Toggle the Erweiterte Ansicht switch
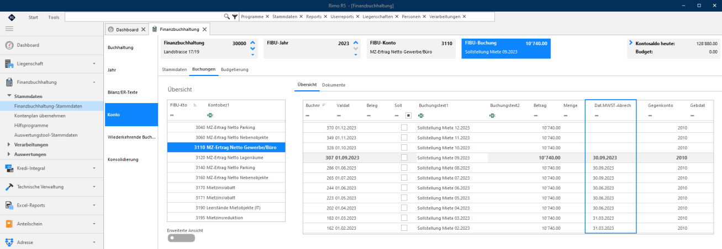This screenshot has width=722, height=249. click(x=181, y=238)
